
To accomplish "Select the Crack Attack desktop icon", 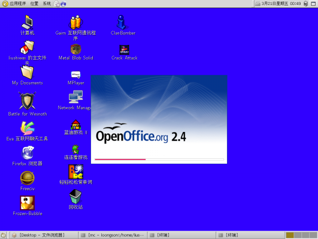I will click(124, 50).
